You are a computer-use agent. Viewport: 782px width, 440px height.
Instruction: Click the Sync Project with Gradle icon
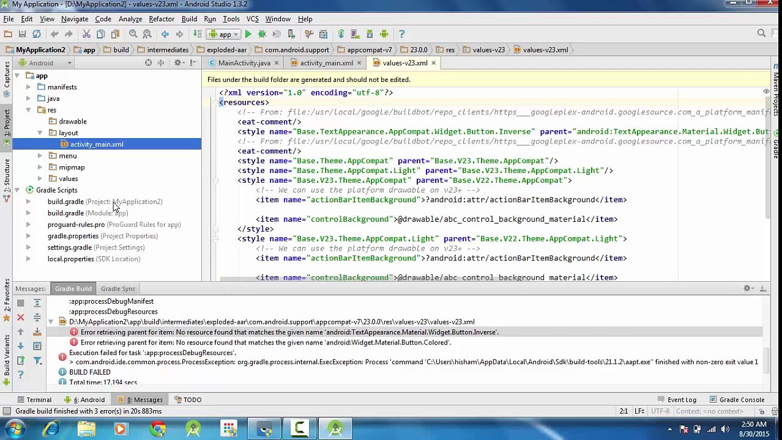[x=341, y=34]
